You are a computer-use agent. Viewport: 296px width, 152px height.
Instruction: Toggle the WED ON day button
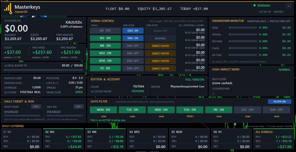click(161, 110)
